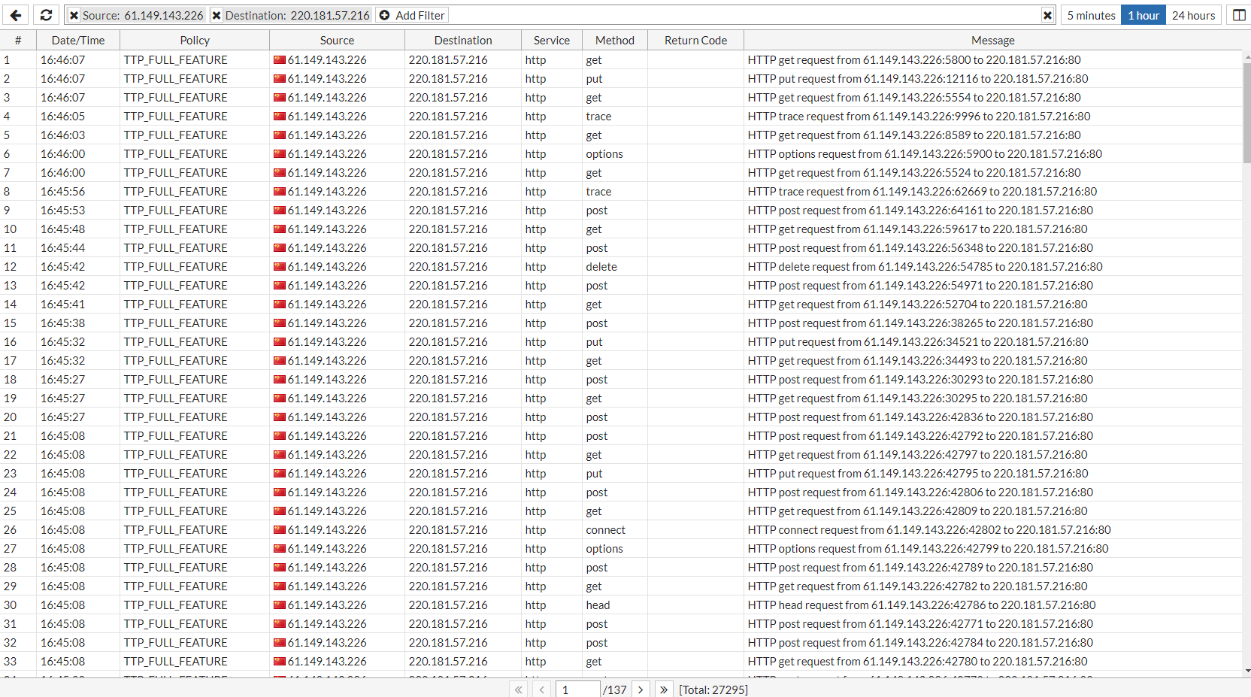This screenshot has height=697, width=1251.
Task: Clear all filters with the bar's X
Action: [x=1047, y=15]
